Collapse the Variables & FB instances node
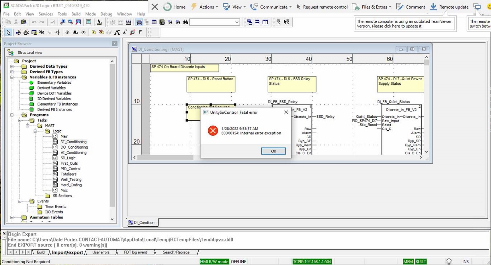The image size is (491, 265). [x=12, y=77]
